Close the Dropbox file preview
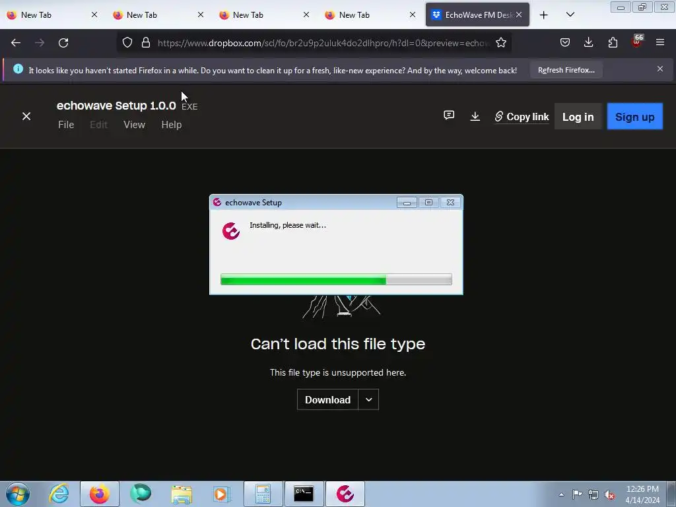 click(x=26, y=116)
